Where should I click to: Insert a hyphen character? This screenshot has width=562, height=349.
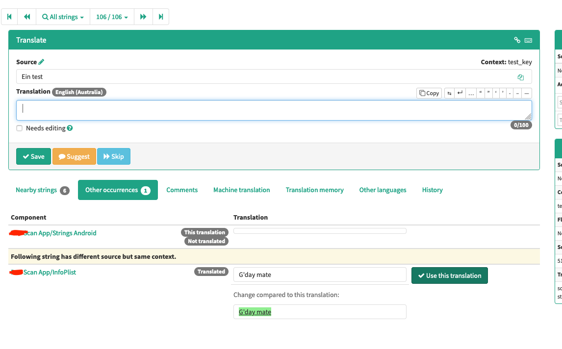[510, 93]
